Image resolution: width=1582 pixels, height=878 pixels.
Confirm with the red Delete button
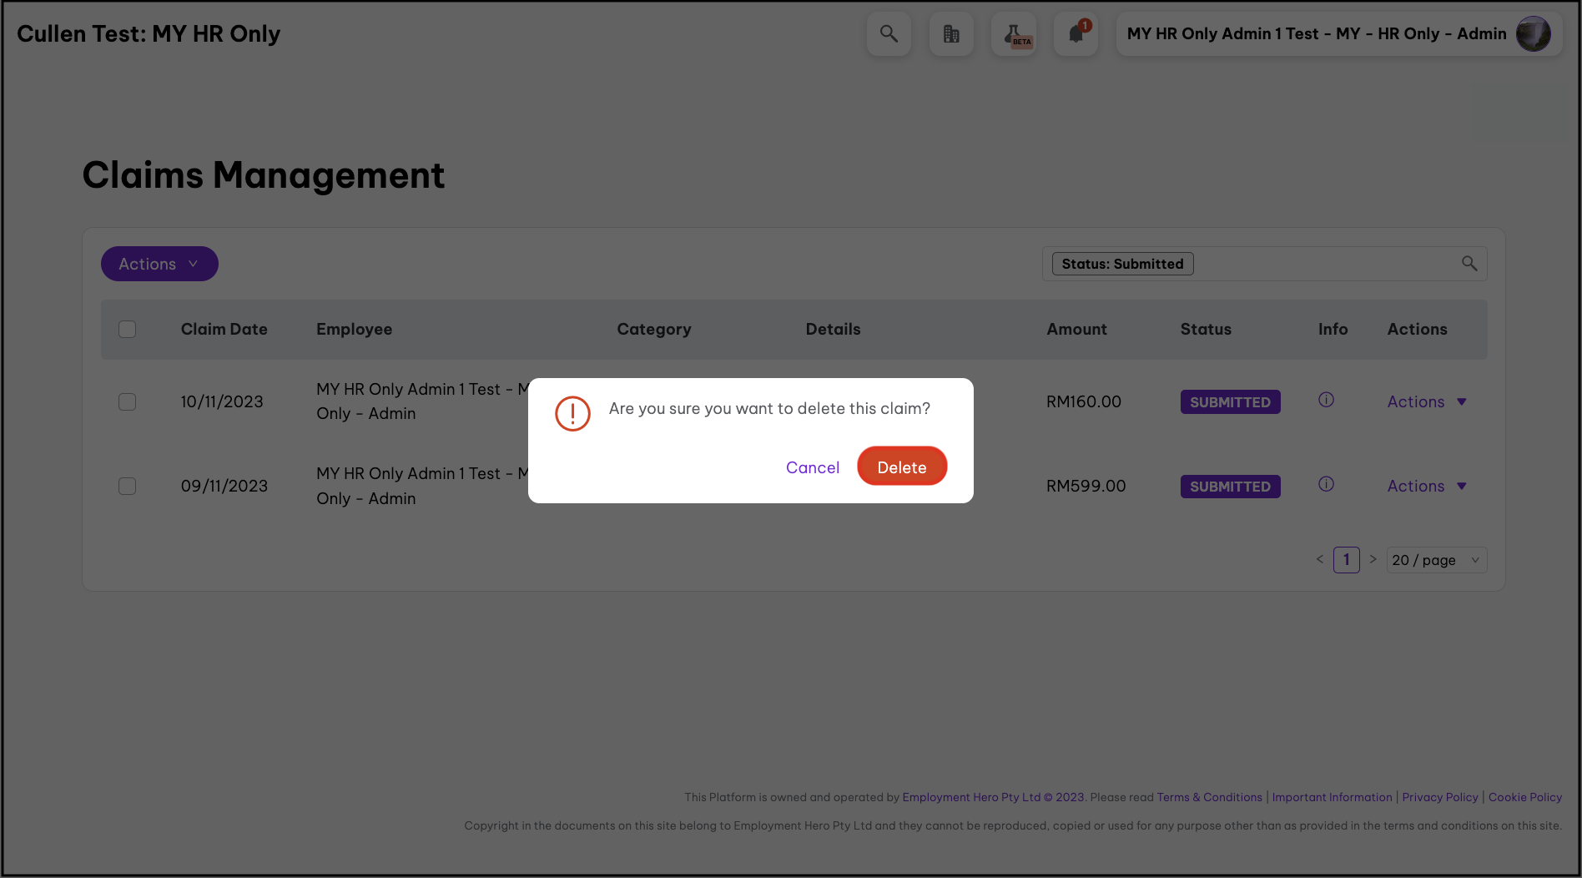pos(901,467)
